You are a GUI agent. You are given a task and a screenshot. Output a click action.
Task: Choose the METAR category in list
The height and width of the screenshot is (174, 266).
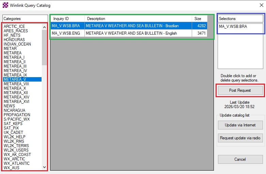coord(10,49)
